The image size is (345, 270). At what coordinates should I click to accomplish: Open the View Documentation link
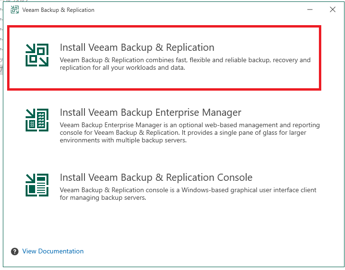(x=53, y=251)
